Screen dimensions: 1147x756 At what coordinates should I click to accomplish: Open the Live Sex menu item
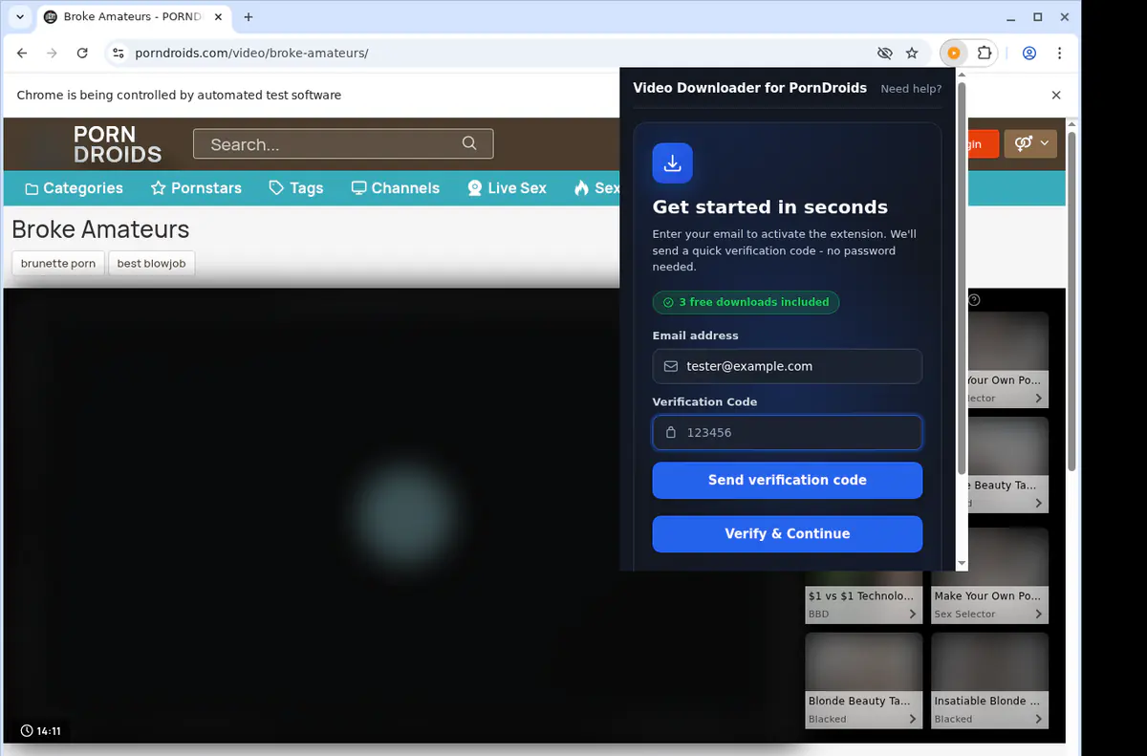pyautogui.click(x=507, y=188)
